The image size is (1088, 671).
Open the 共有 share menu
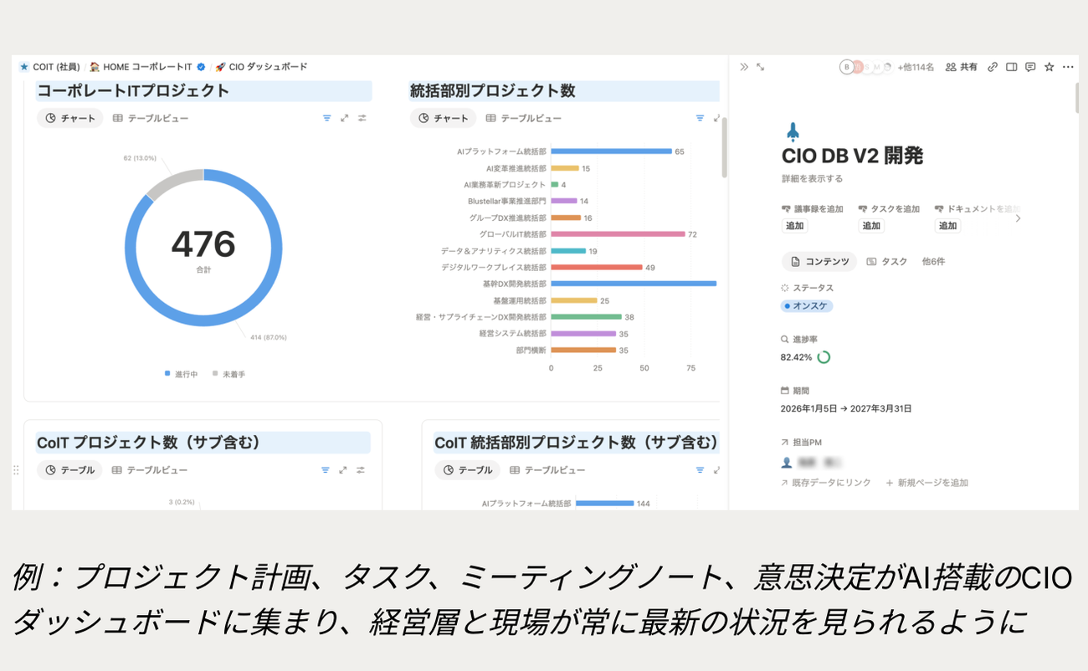click(962, 67)
